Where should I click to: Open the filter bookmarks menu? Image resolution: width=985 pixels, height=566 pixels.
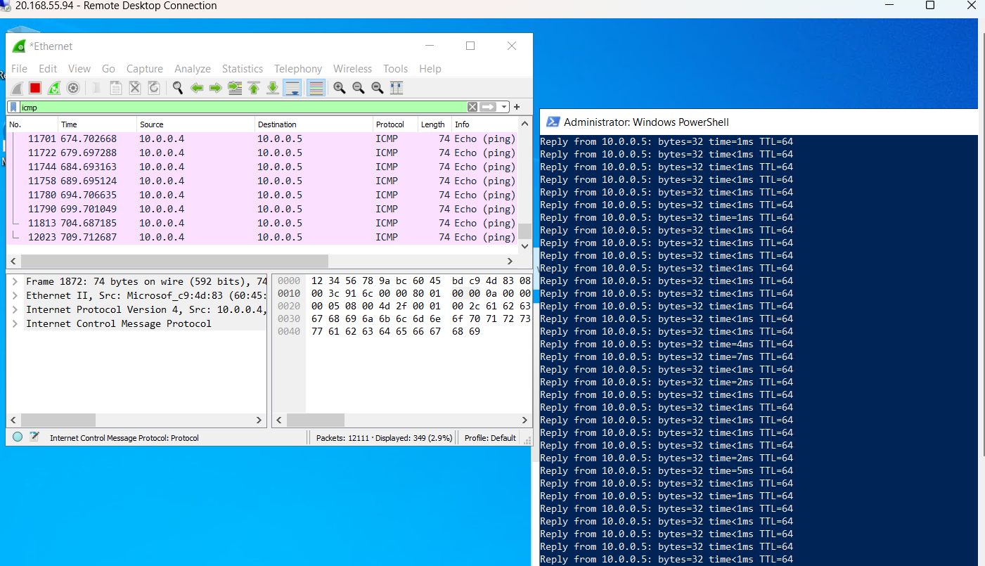[x=15, y=107]
